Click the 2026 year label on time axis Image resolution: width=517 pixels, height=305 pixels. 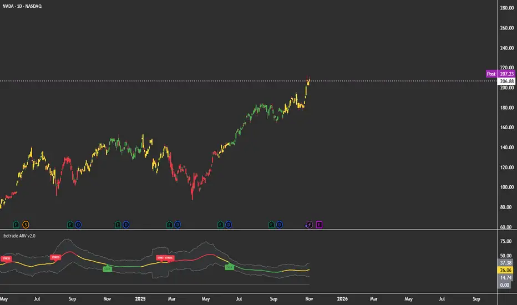click(x=342, y=299)
